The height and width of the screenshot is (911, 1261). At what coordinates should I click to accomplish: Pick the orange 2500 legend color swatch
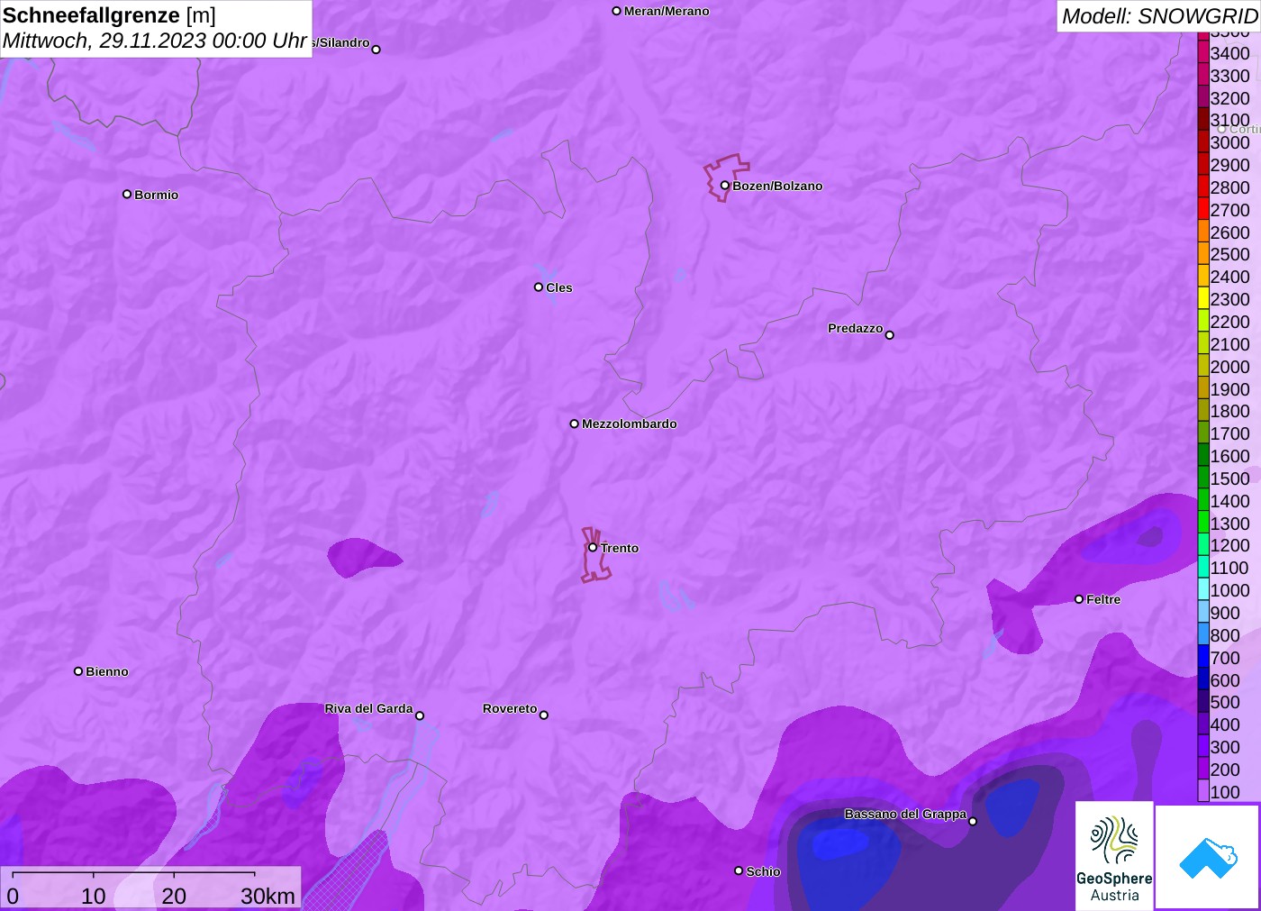1203,254
